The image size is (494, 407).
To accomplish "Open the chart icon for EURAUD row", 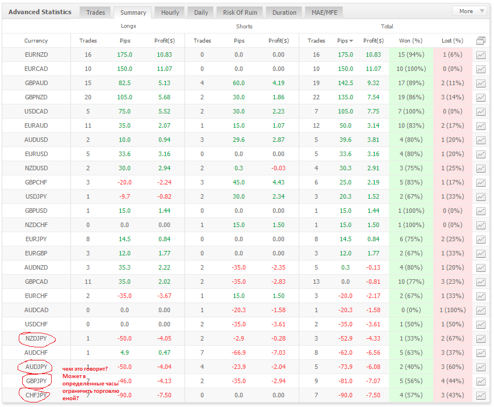I will [480, 125].
